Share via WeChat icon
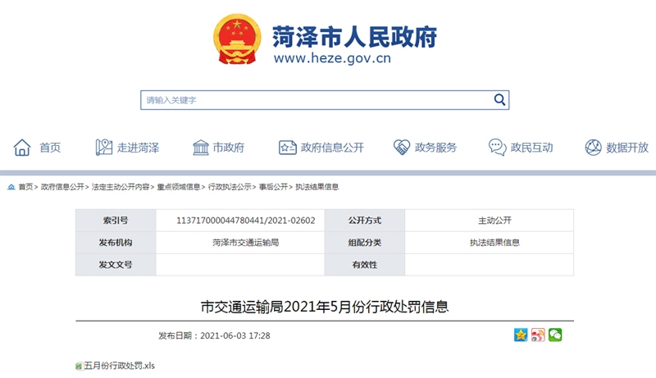The width and height of the screenshot is (656, 378). (x=555, y=335)
